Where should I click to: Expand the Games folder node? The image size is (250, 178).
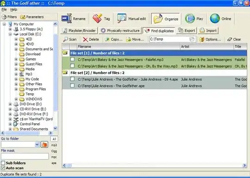(x=16, y=59)
